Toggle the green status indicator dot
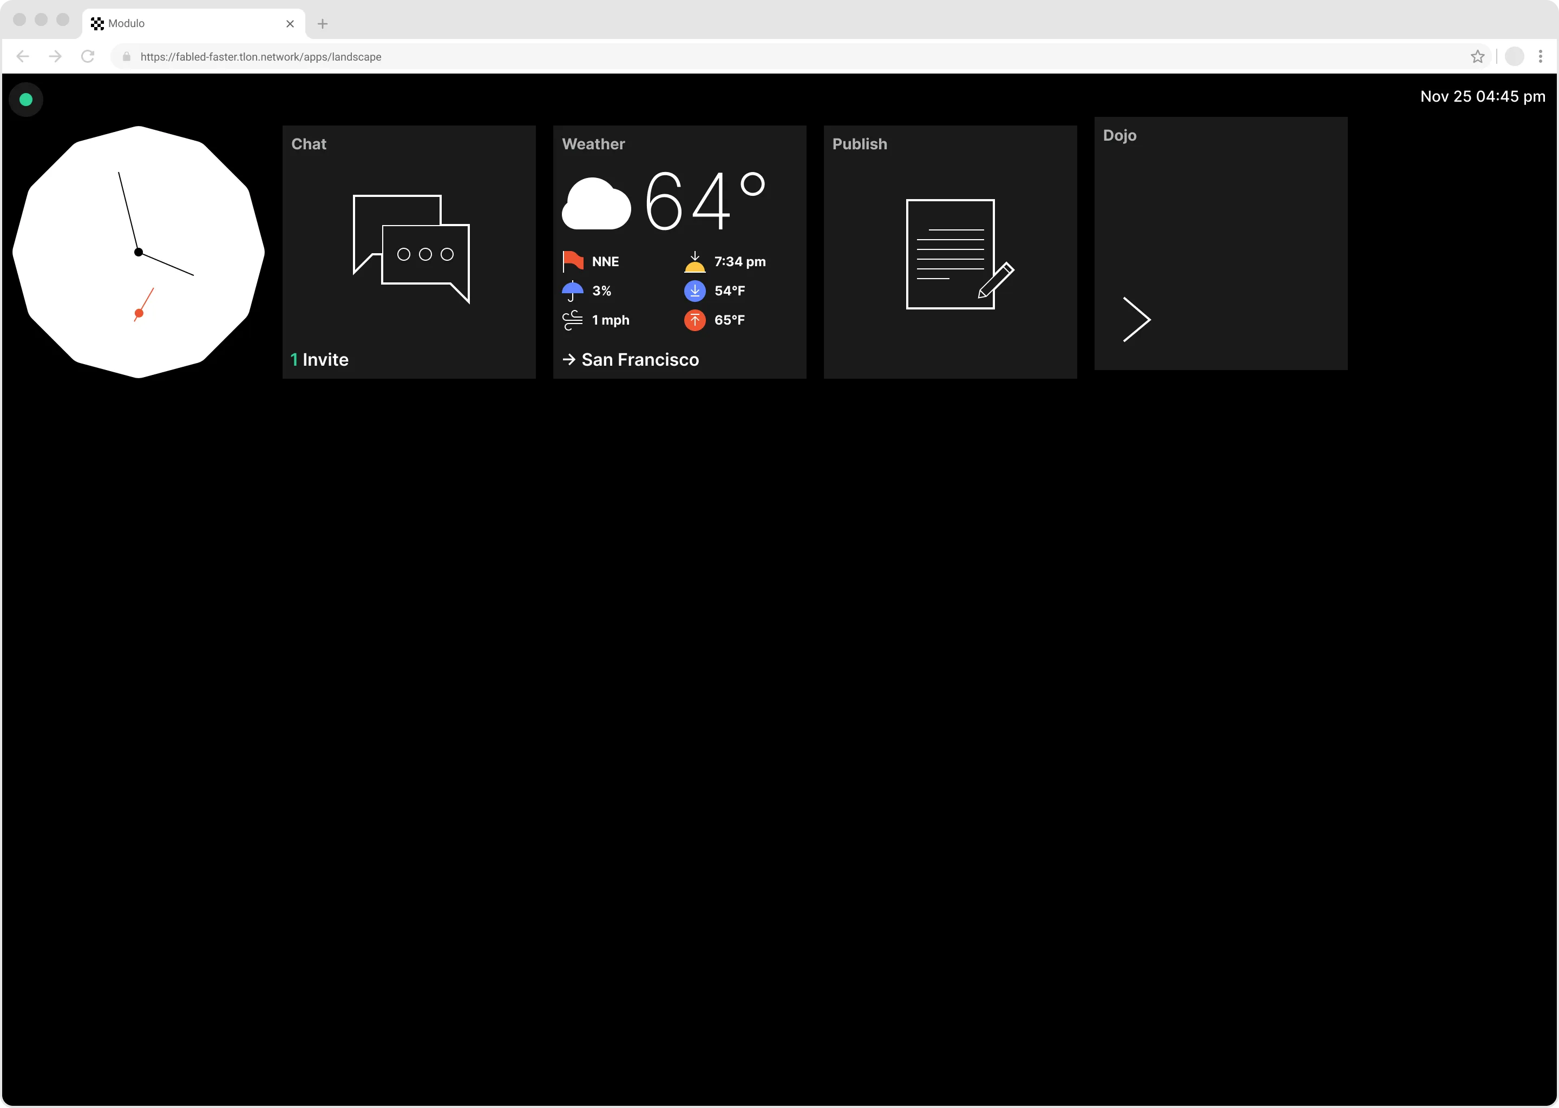 coord(25,99)
